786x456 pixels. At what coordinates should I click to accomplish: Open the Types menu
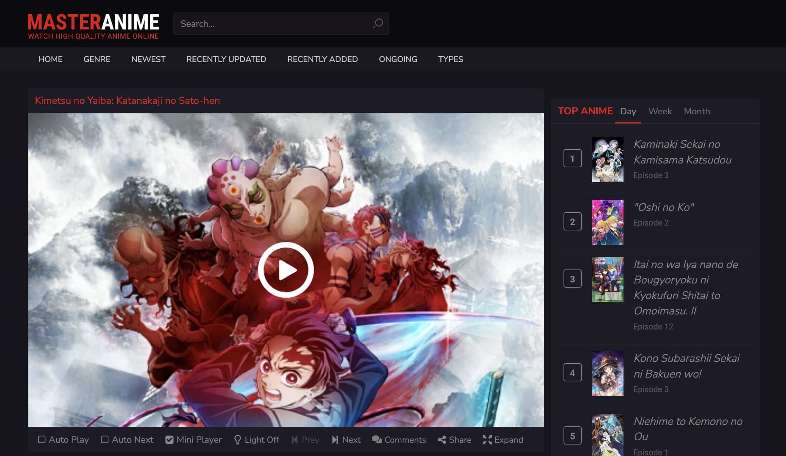point(451,59)
